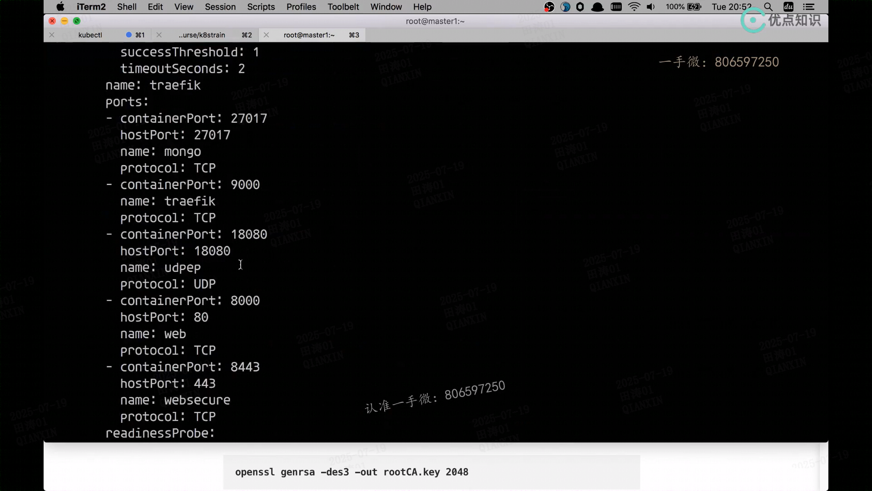Open the Session menu

(220, 7)
